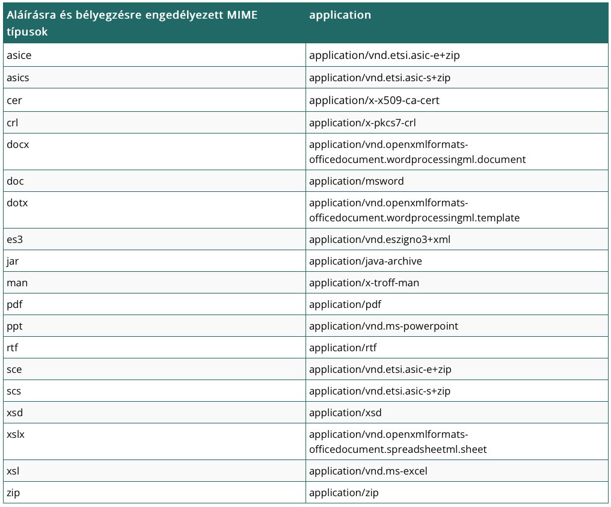The height and width of the screenshot is (507, 611).
Task: Select 'application/x-troff-man' value
Action: pyautogui.click(x=364, y=283)
